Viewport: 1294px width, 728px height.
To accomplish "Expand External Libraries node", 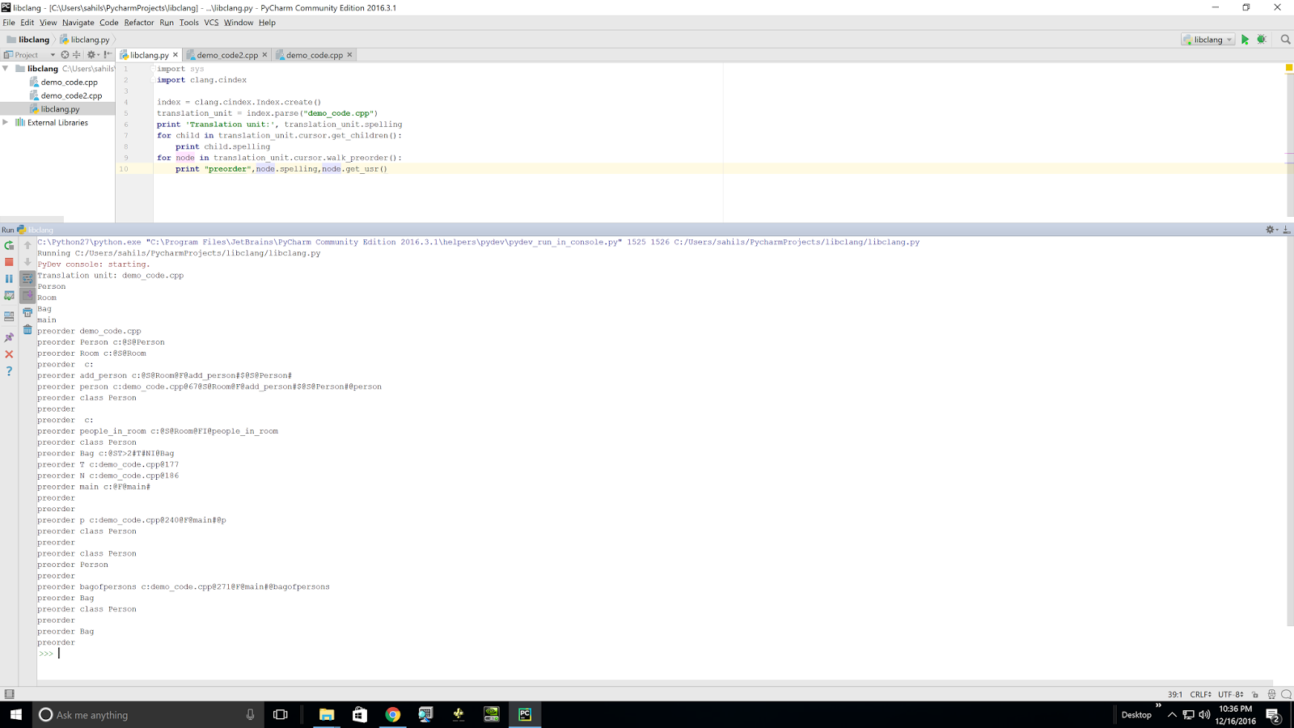I will 6,123.
